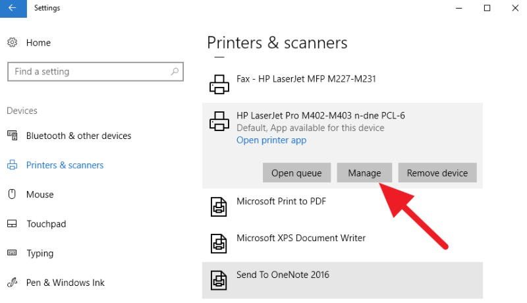Open the Touchpad settings page
527x303 pixels.
[46, 224]
